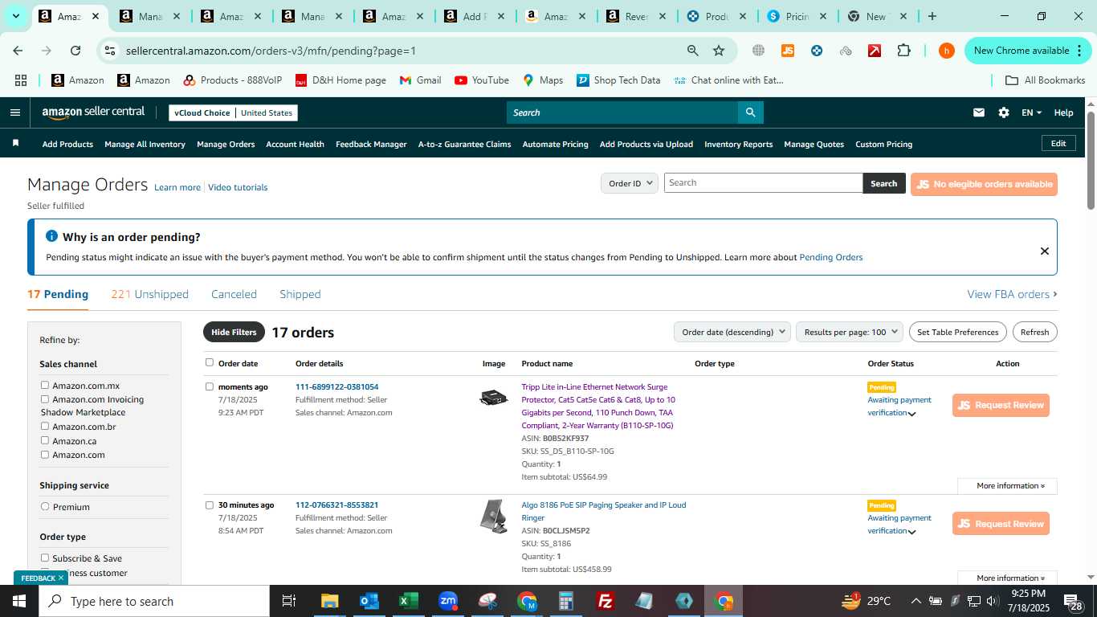Screen dimensions: 1097x617
Task: Click the Algo 8186 product thumbnail
Action: tap(494, 516)
